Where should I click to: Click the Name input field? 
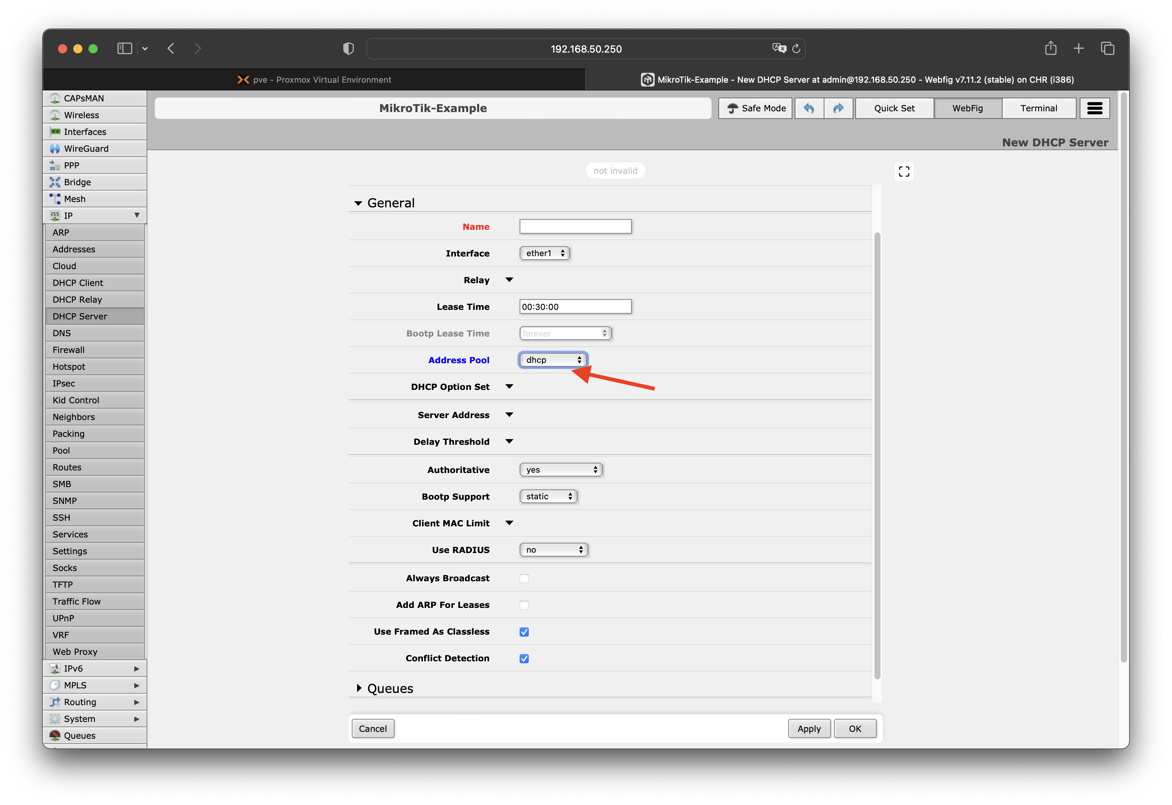575,226
